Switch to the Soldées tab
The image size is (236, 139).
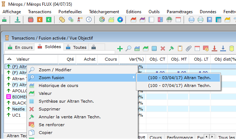(x=49, y=47)
